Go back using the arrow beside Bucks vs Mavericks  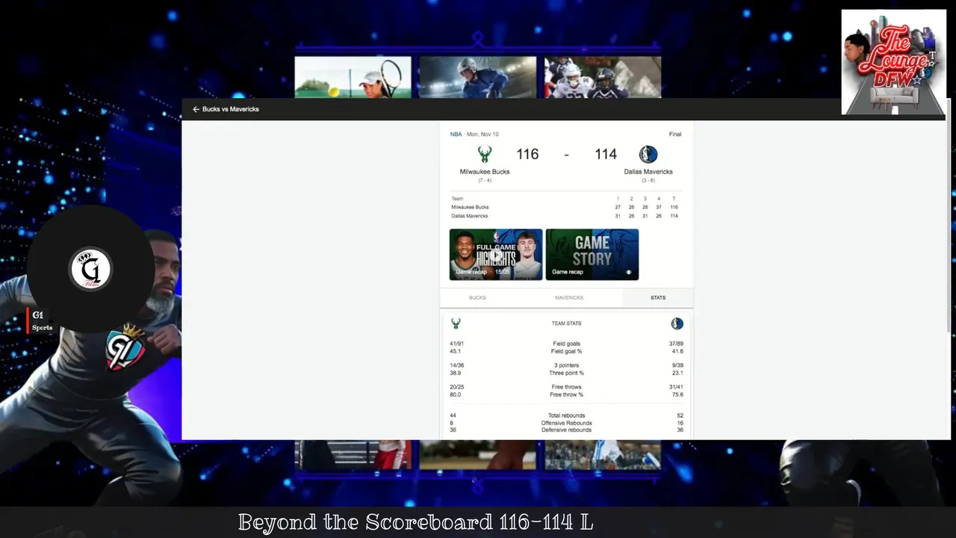click(x=196, y=109)
